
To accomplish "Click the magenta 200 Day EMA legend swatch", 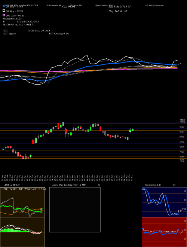I will point(4,15).
